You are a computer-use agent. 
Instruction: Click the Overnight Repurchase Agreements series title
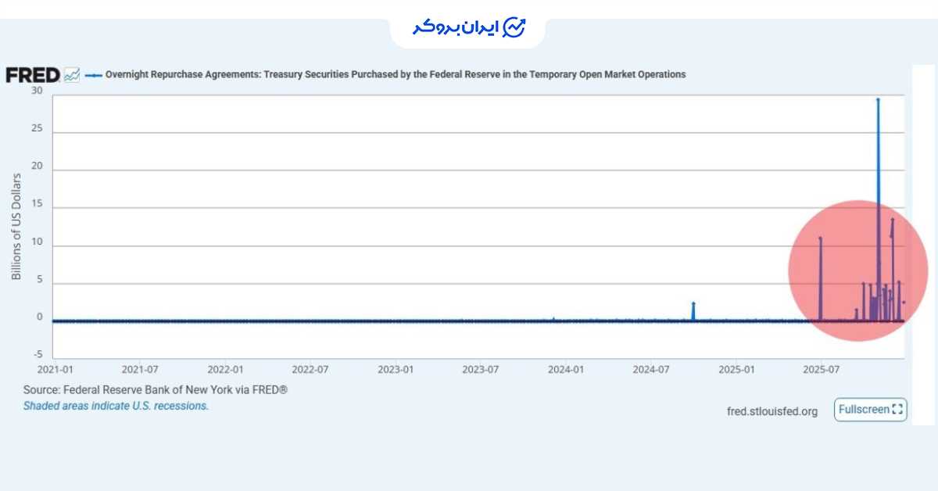395,75
